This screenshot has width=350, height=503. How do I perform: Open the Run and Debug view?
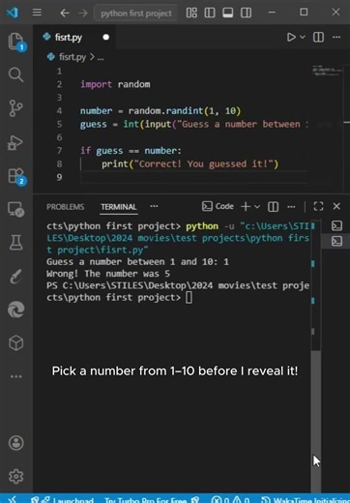point(15,142)
